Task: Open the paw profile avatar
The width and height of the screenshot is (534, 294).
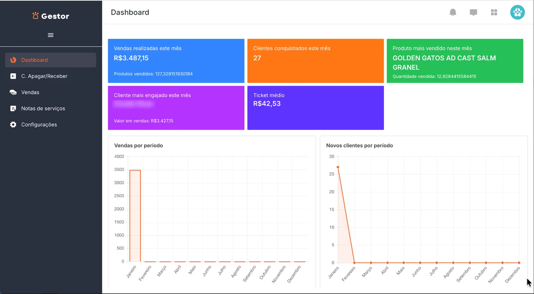Action: (x=517, y=12)
